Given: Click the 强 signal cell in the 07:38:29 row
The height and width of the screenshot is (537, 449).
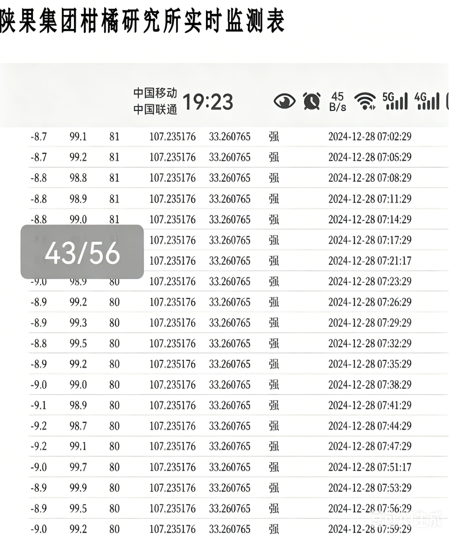Looking at the screenshot, I should pyautogui.click(x=274, y=385).
